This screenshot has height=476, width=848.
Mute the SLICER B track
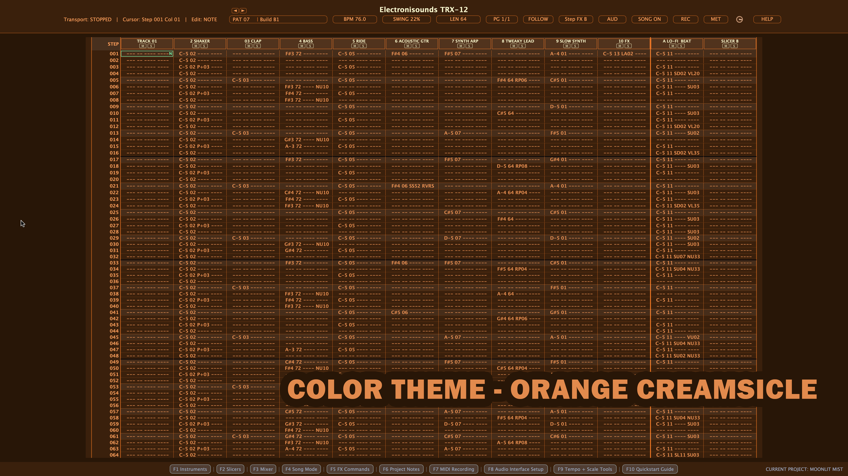point(726,46)
